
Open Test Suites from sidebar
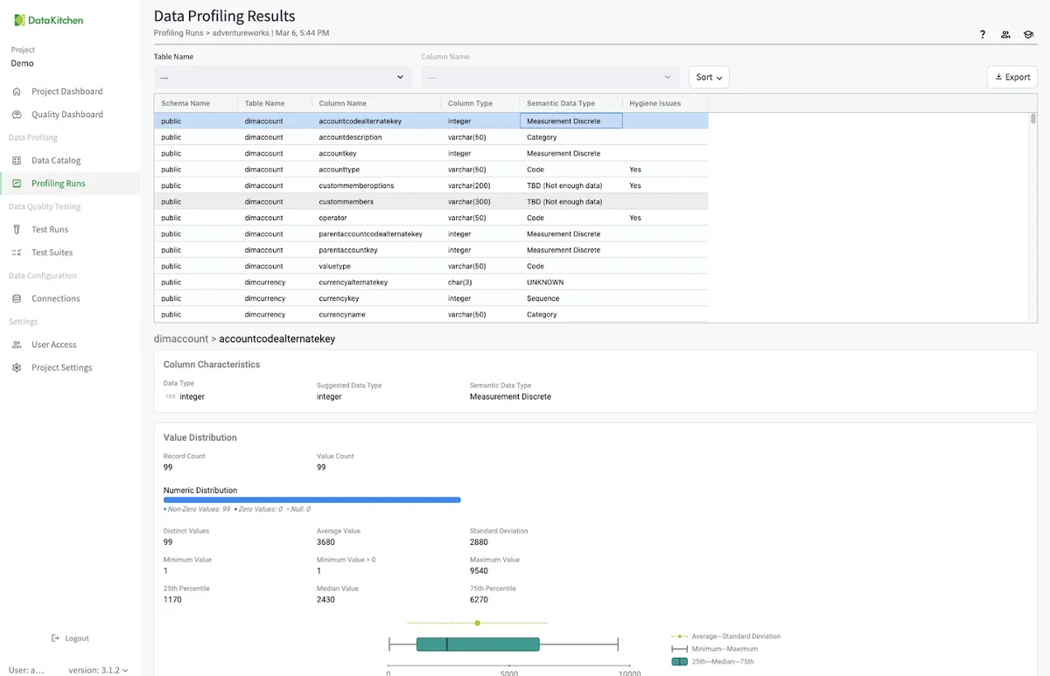click(52, 253)
